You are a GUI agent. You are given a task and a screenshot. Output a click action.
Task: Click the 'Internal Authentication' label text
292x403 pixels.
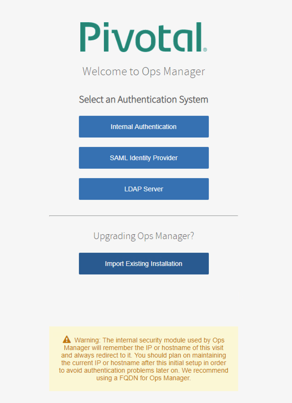coord(144,127)
